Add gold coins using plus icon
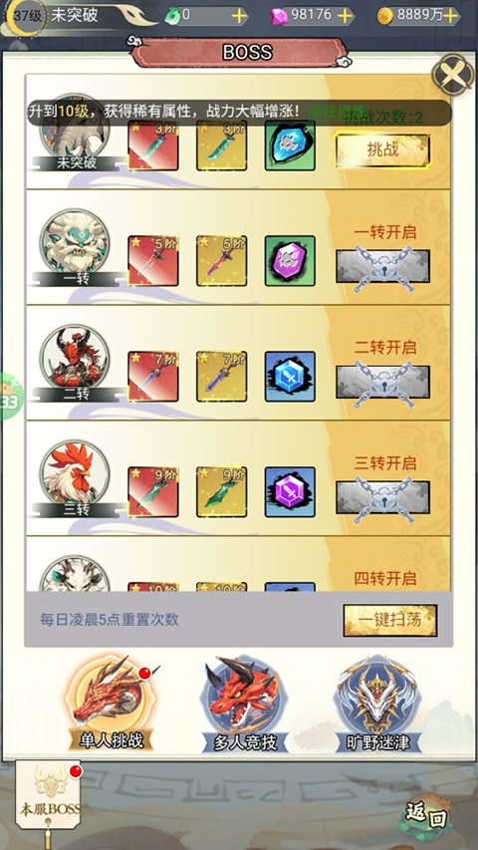478x850 pixels. [450, 16]
